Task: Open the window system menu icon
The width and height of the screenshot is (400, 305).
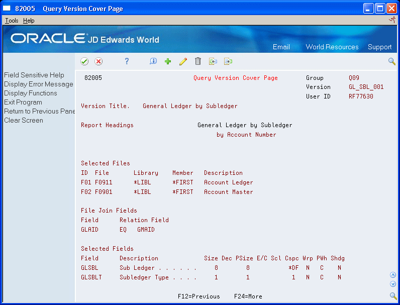Action: coord(7,9)
